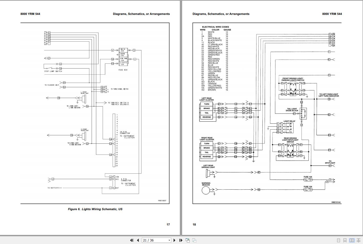Click the 'HORN 10A' fuse in the fuse box
Image resolution: width=363 pixels, height=244 pixels.
123,55
